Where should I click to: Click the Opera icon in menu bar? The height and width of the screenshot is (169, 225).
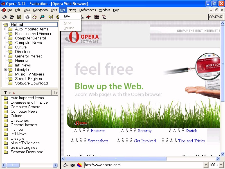click(x=3, y=10)
